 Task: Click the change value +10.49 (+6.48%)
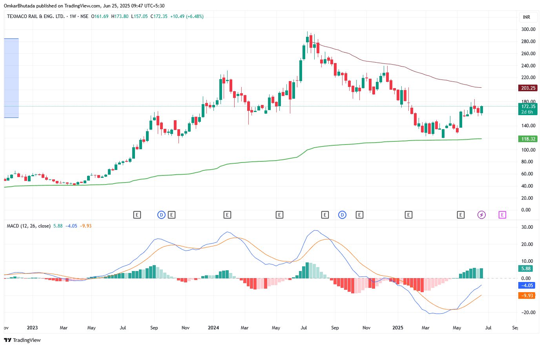pos(187,16)
